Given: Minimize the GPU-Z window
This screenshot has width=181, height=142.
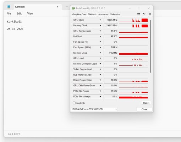Looking at the screenshot, I should click(x=130, y=8).
